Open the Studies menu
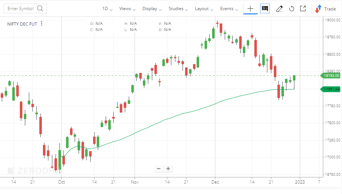 point(178,9)
